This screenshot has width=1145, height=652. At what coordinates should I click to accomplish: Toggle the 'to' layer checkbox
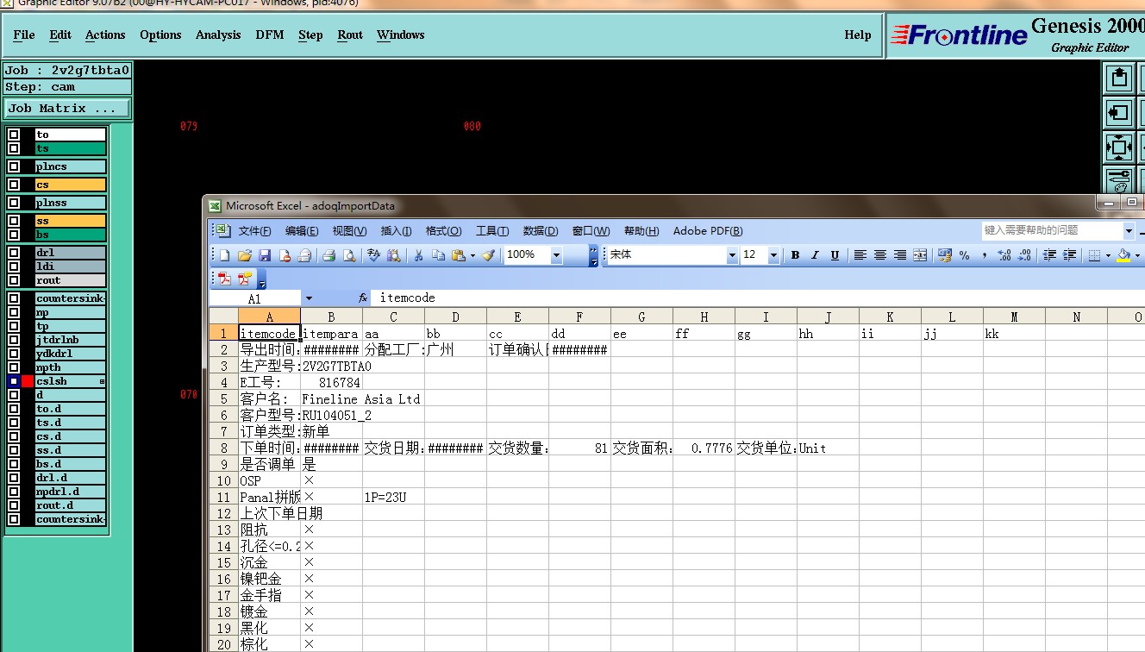[x=14, y=135]
